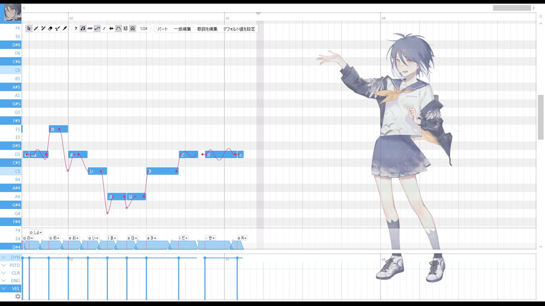This screenshot has width=545, height=306.
Task: Select the め note at F5
Action: [58, 129]
